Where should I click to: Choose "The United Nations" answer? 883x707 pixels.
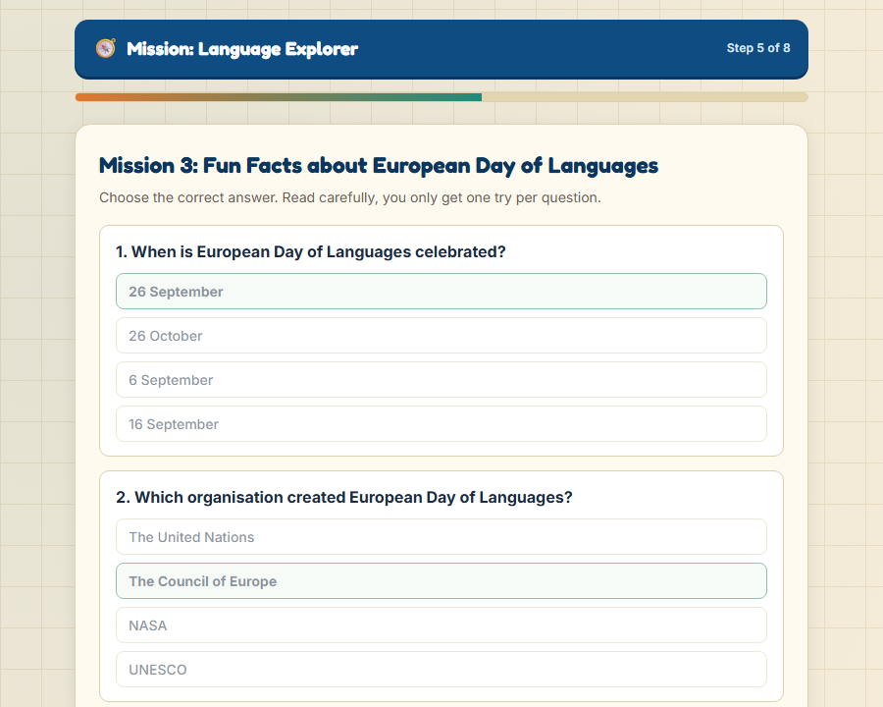point(441,537)
